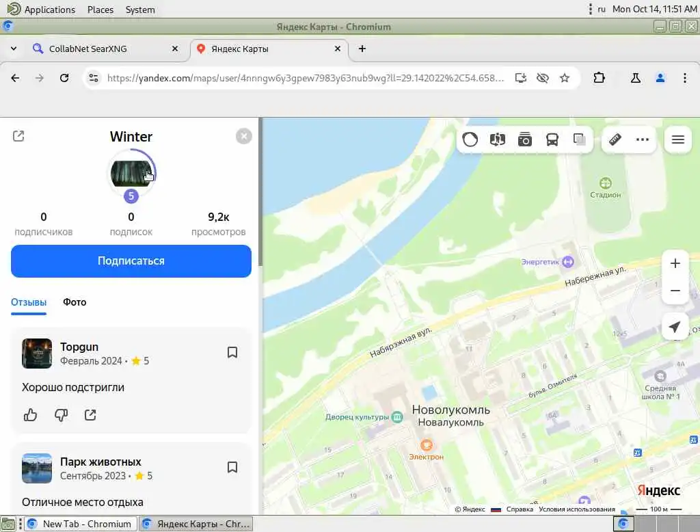Open Условия использования link
Image resolution: width=700 pixels, height=532 pixels.
coord(577,509)
